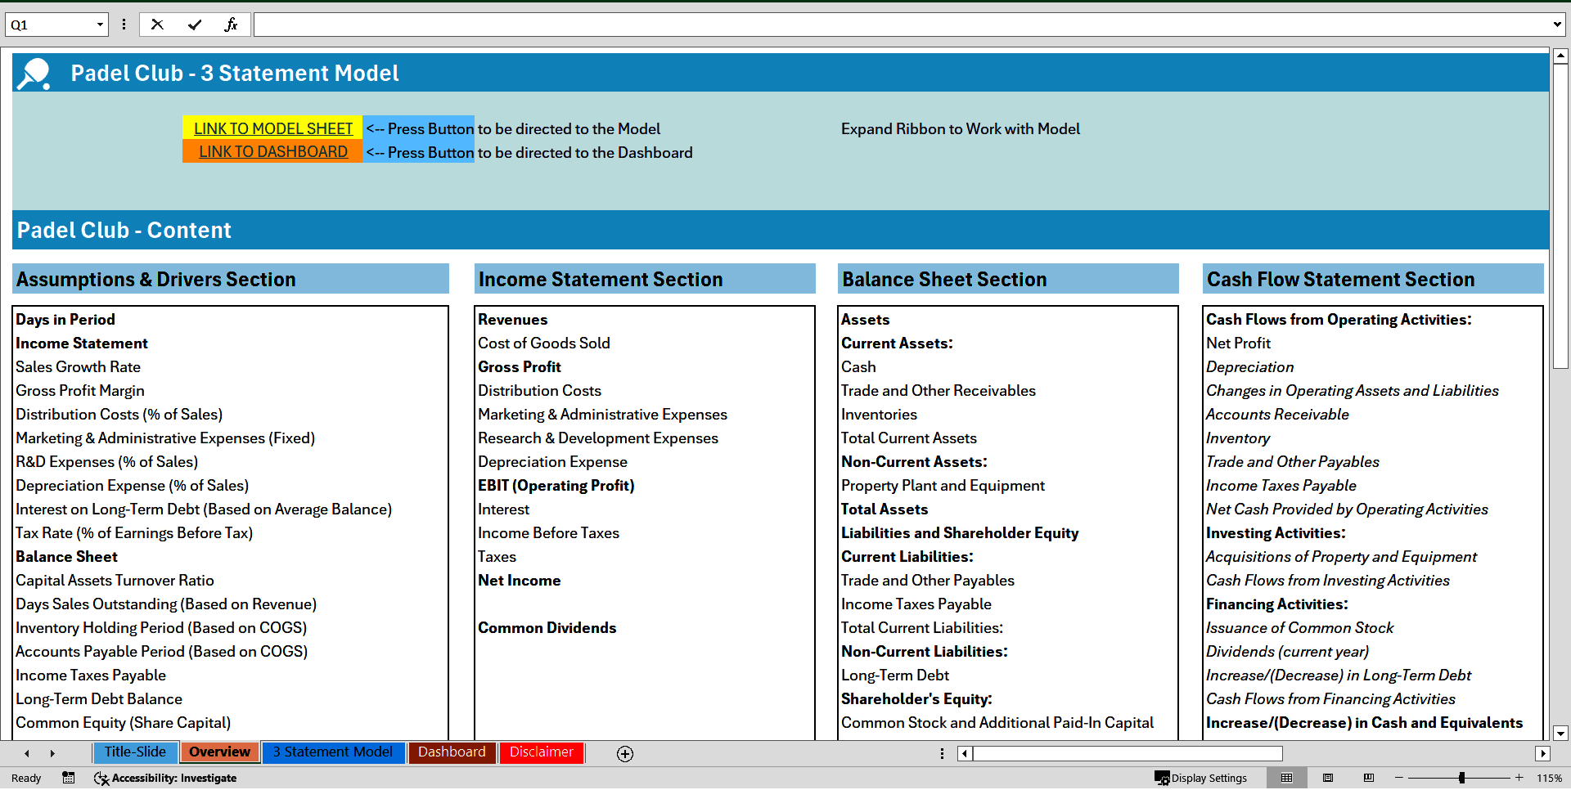Expand the formula bar with the chevron
1571x790 pixels.
[1556, 25]
